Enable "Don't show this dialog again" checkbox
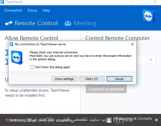 [32, 67]
